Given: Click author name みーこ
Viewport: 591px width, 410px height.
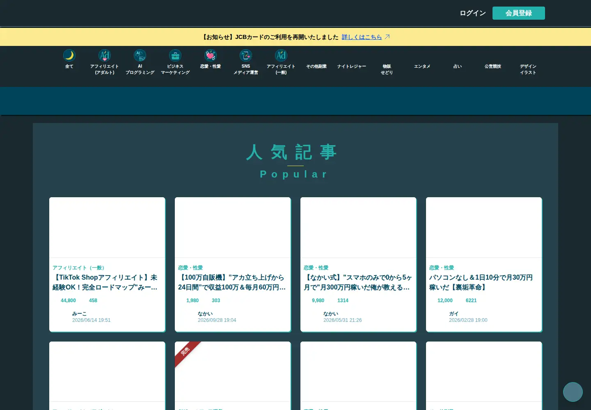Looking at the screenshot, I should click(x=79, y=314).
